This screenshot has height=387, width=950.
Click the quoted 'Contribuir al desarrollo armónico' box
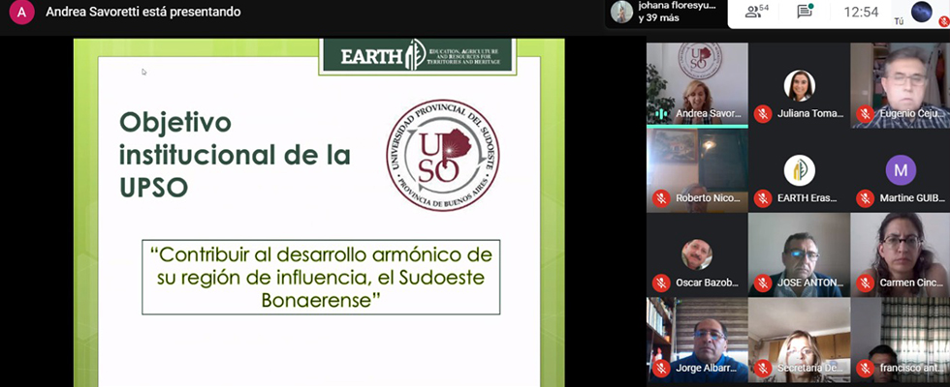pos(321,277)
